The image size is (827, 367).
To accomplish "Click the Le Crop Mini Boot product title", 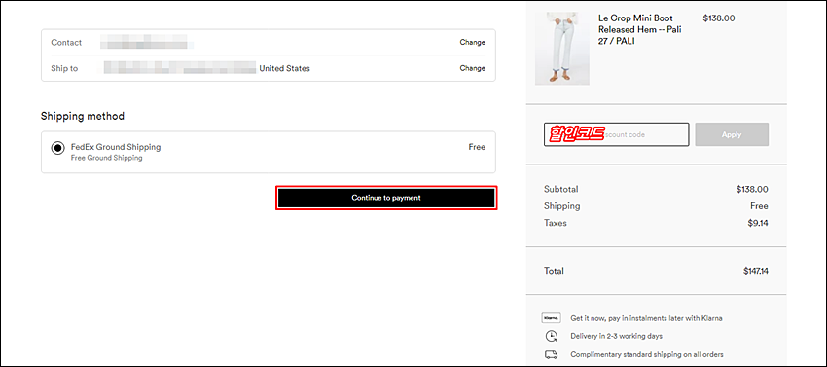I will click(640, 29).
